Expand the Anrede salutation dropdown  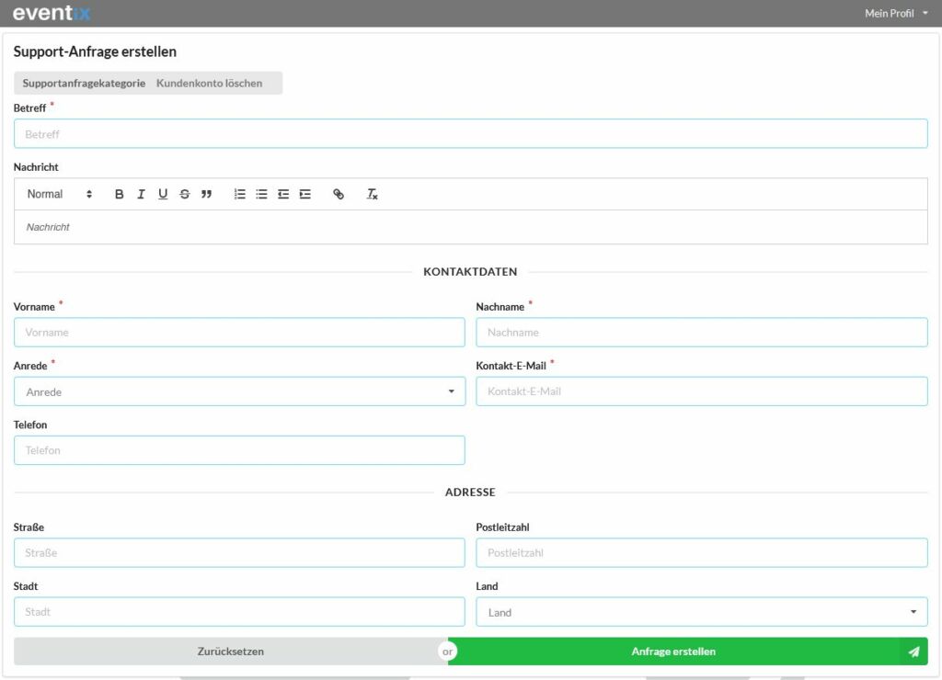click(239, 391)
